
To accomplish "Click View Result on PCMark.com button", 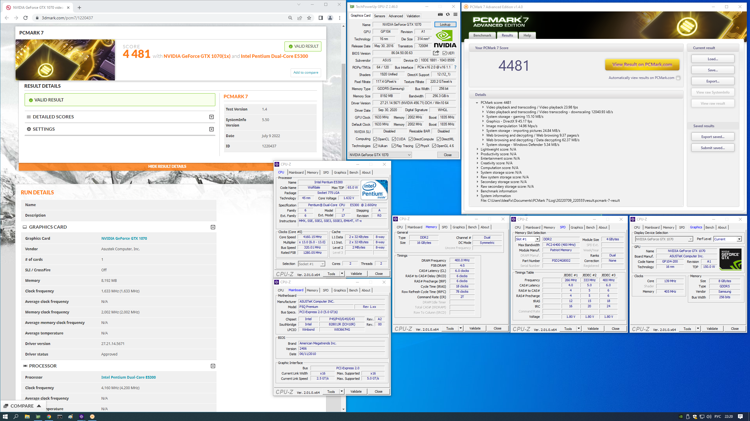I will pos(642,65).
